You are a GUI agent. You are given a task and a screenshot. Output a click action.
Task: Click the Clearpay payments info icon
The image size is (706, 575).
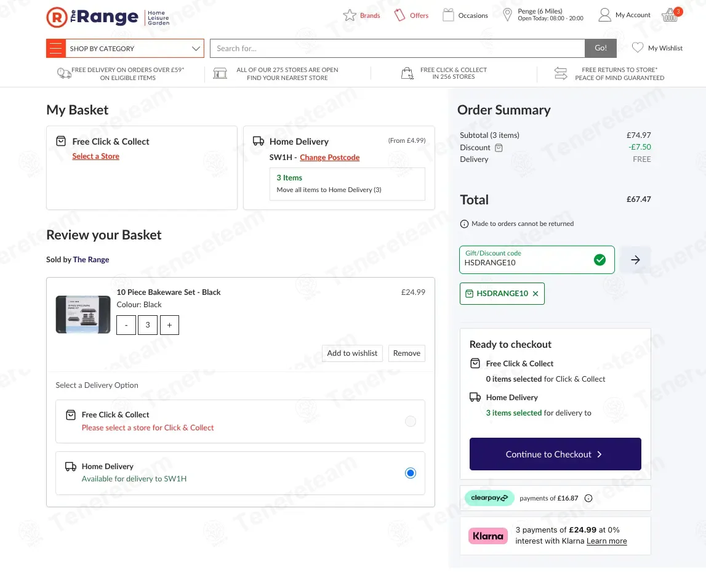588,498
